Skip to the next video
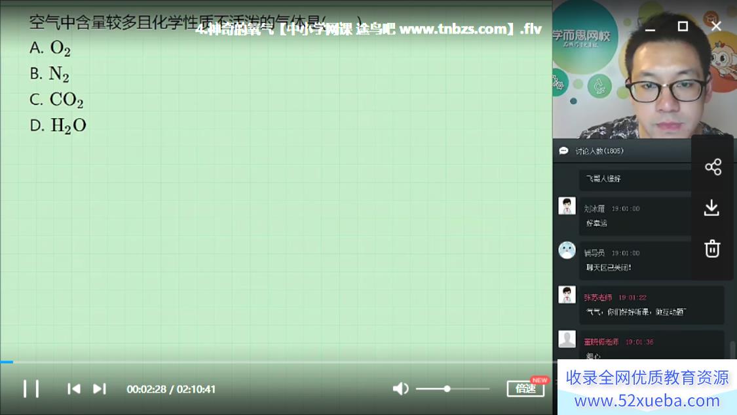The image size is (737, 415). pos(100,389)
